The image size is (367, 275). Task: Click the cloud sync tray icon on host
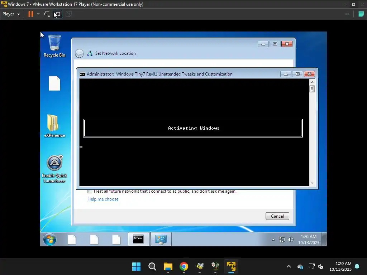300,266
